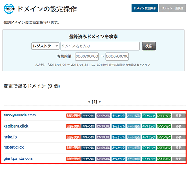The width and height of the screenshot is (187, 169).
Task: Click ネームサーバー for taro-yamada.com
Action: click(118, 116)
